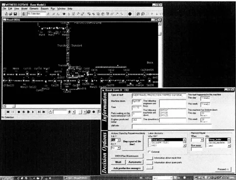Click the Zoom out magnifier icon
Viewport: 236px width, 180px height.
pyautogui.click(x=143, y=14)
